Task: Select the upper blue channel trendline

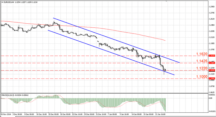Action: pyautogui.click(x=116, y=40)
